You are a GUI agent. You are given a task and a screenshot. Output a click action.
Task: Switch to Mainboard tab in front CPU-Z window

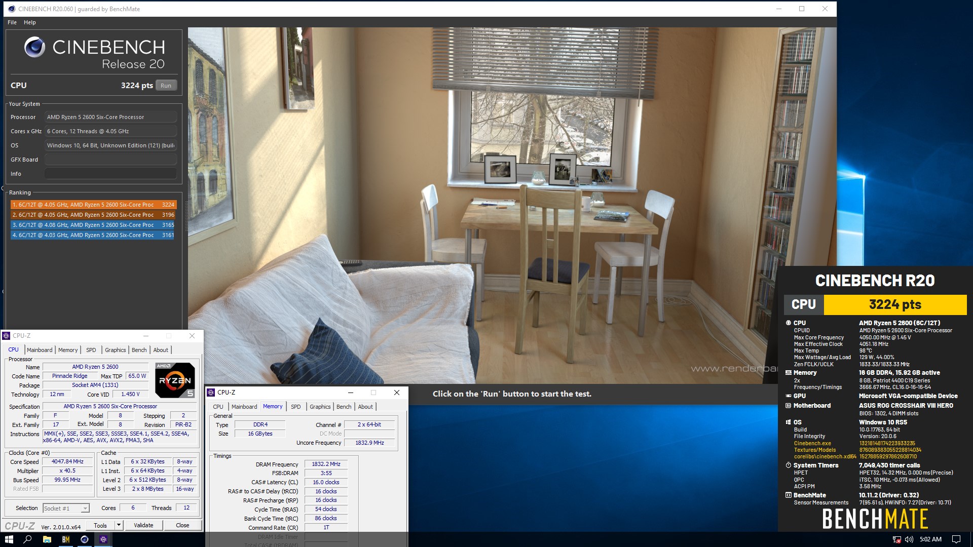(244, 407)
